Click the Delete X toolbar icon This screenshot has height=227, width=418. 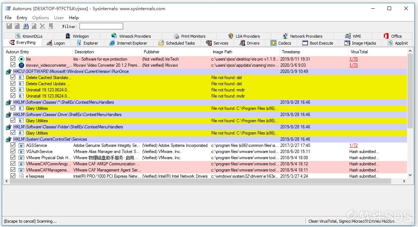point(42,26)
